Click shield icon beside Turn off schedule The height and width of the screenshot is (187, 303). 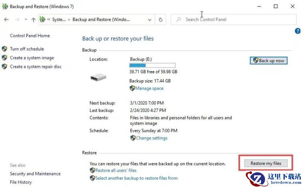click(x=4, y=49)
